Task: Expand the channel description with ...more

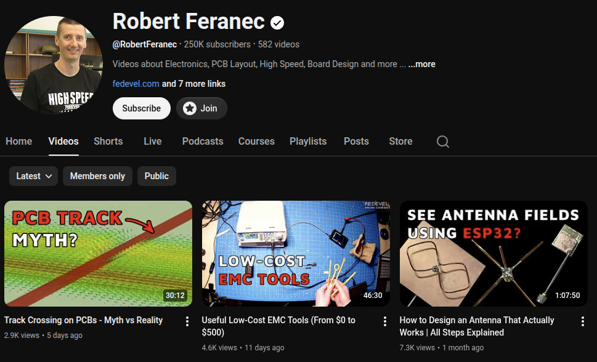Action: click(421, 64)
